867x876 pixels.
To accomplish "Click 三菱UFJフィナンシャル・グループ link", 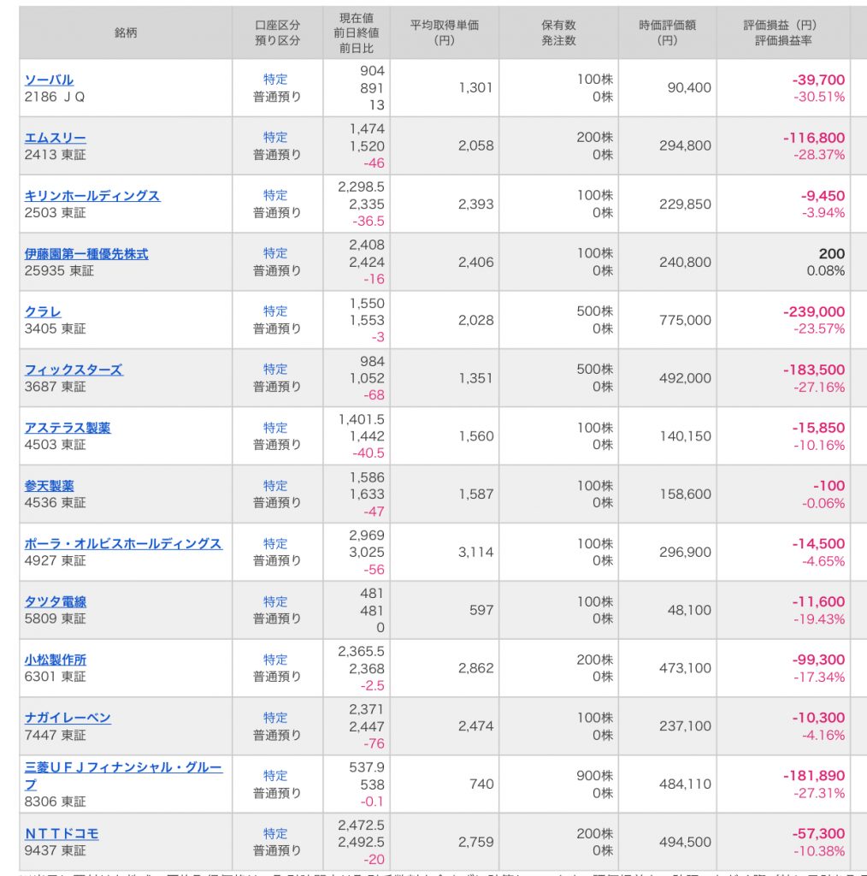I will click(122, 768).
